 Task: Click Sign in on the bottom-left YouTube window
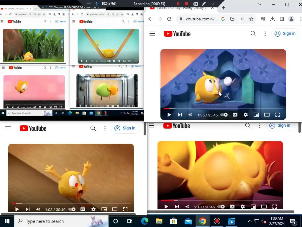[x=125, y=128]
